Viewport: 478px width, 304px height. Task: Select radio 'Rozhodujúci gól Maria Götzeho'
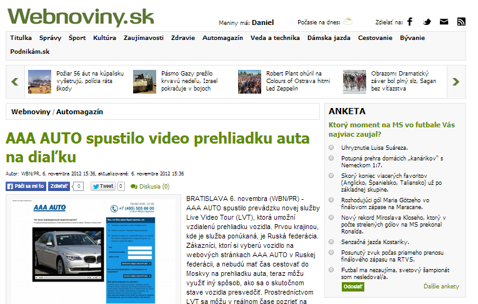coord(331,200)
